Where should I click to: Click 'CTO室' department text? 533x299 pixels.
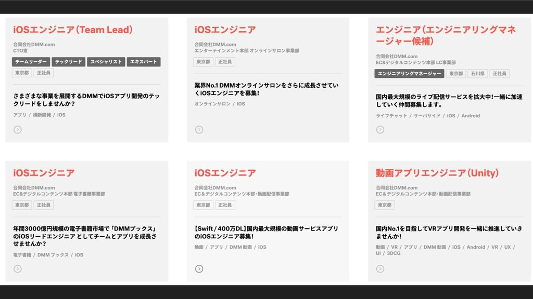[20, 50]
